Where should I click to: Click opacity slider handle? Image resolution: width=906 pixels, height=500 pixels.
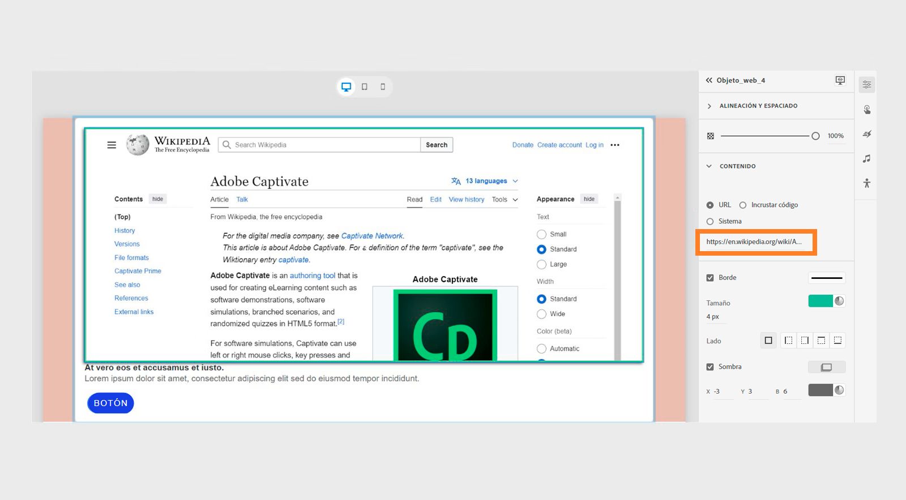pyautogui.click(x=815, y=136)
